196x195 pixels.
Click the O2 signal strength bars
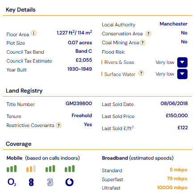[12, 169]
